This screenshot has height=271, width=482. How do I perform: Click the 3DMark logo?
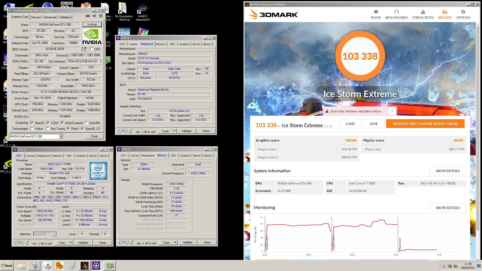tap(273, 14)
